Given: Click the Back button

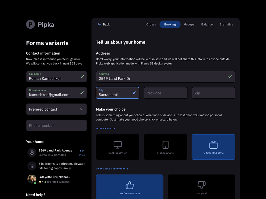Looking at the screenshot, I should (103, 24).
